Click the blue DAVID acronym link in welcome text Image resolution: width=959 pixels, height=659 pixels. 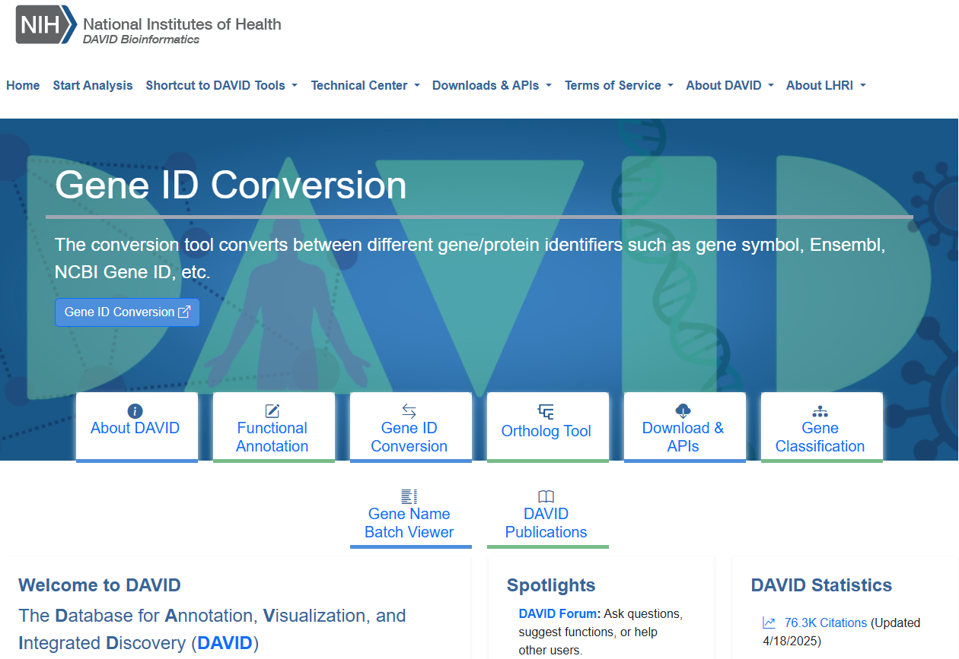pyautogui.click(x=225, y=644)
